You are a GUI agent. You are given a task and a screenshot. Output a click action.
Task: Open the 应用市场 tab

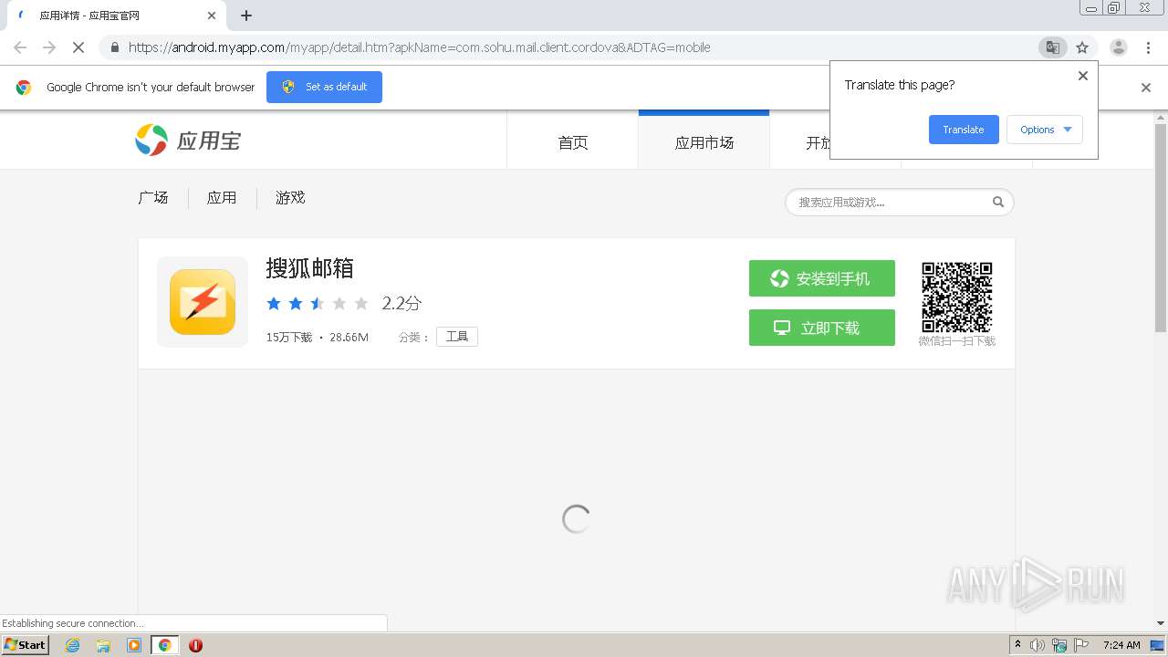[704, 142]
